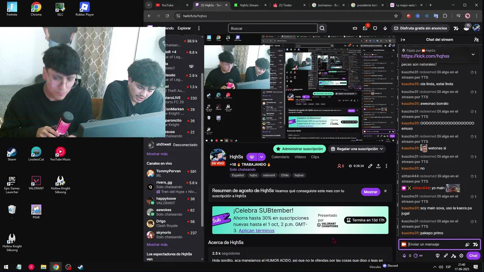Viewport: 484px width, 272px height.
Task: Click the Get Bits diamond icon
Action: coord(385,28)
